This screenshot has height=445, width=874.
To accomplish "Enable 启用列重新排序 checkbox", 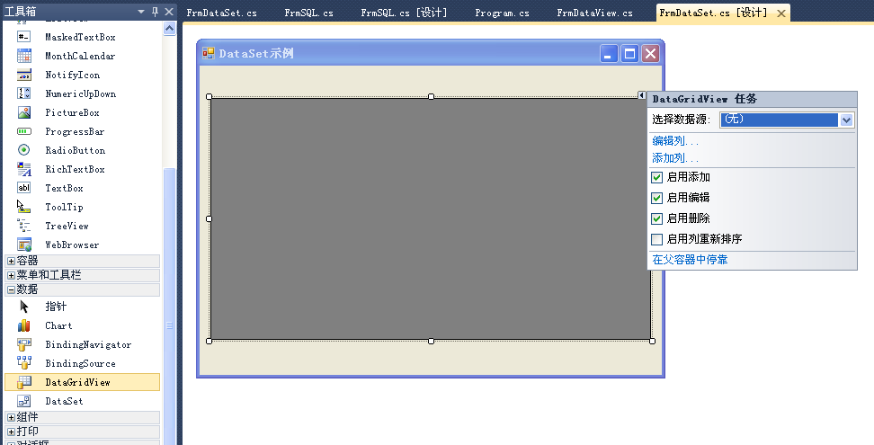I will (x=657, y=239).
